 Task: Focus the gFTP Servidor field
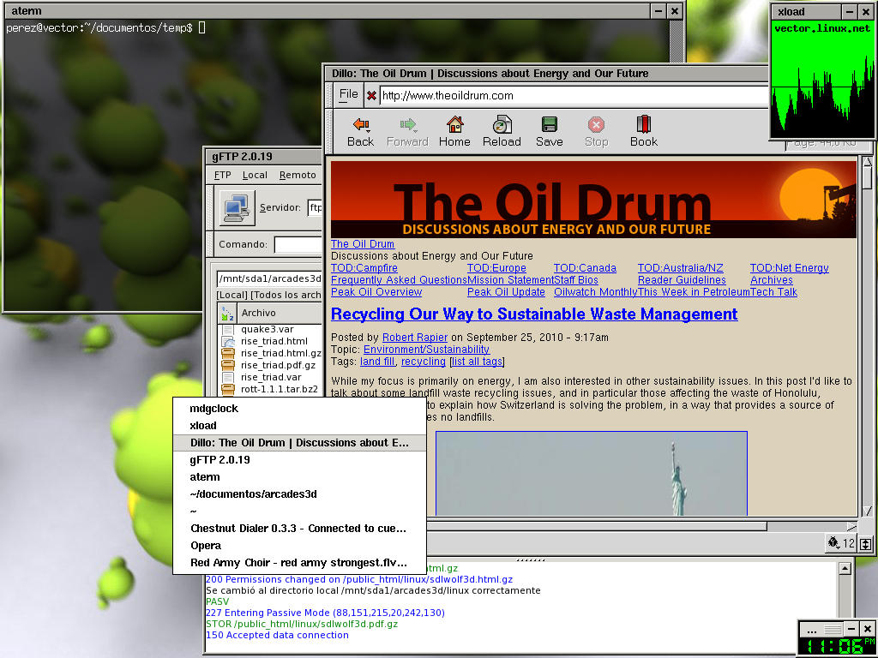tap(316, 207)
